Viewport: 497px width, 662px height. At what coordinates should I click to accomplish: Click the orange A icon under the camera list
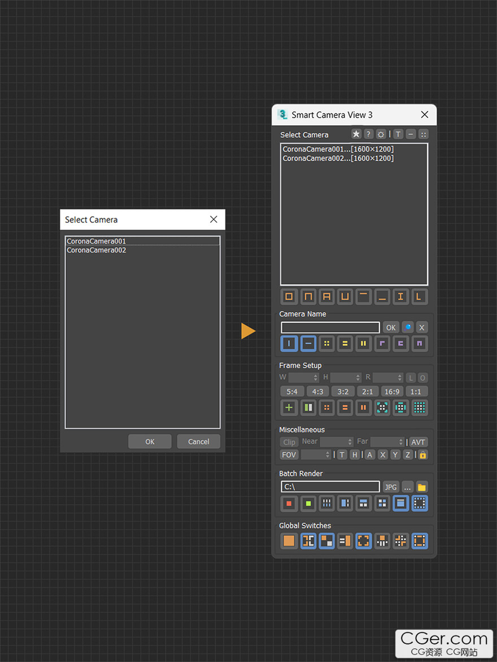(326, 296)
